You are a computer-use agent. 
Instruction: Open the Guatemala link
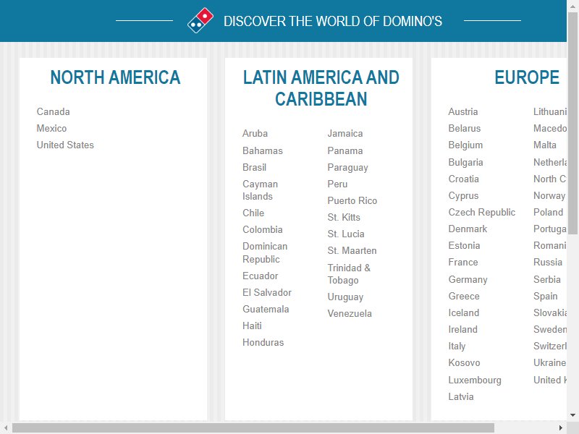click(x=266, y=309)
